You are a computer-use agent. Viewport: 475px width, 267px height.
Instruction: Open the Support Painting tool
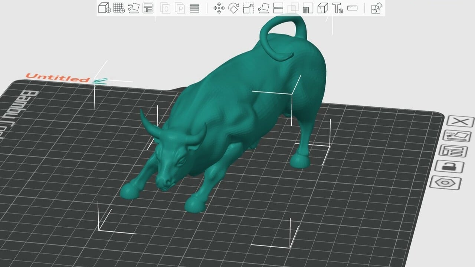[x=308, y=8]
